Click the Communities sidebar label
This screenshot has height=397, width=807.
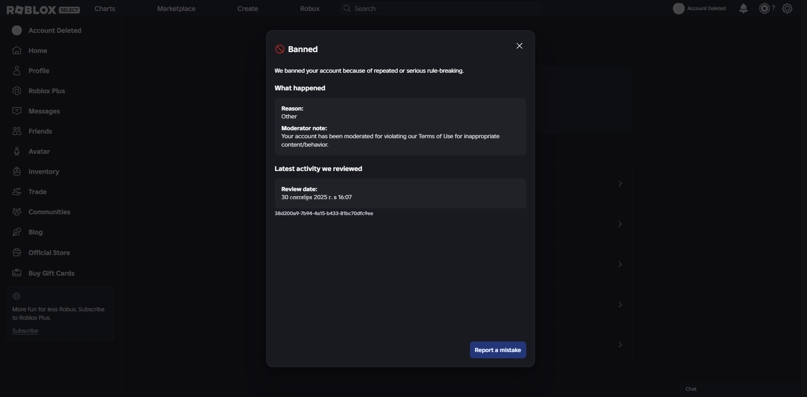pos(49,212)
